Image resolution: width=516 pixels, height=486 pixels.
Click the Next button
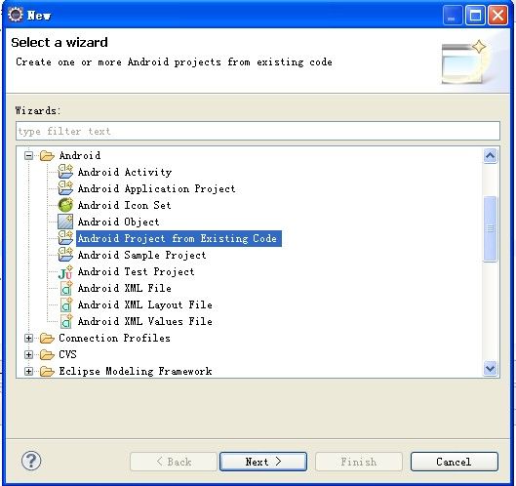[263, 462]
